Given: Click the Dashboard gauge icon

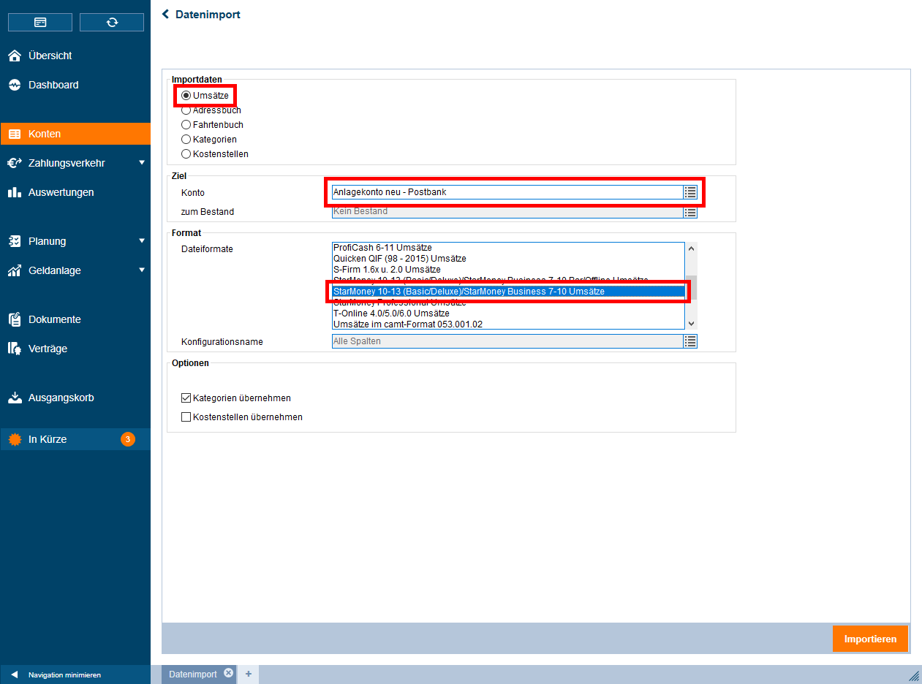Looking at the screenshot, I should 15,85.
